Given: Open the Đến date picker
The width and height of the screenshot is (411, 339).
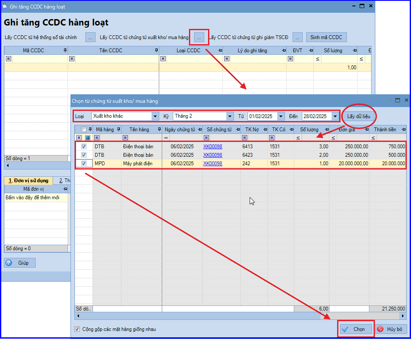Looking at the screenshot, I should click(x=335, y=116).
